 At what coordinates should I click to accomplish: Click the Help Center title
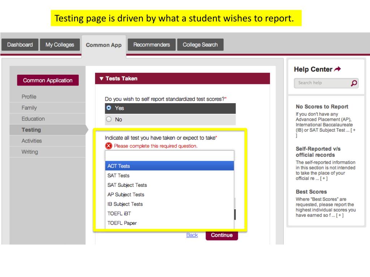(x=313, y=69)
